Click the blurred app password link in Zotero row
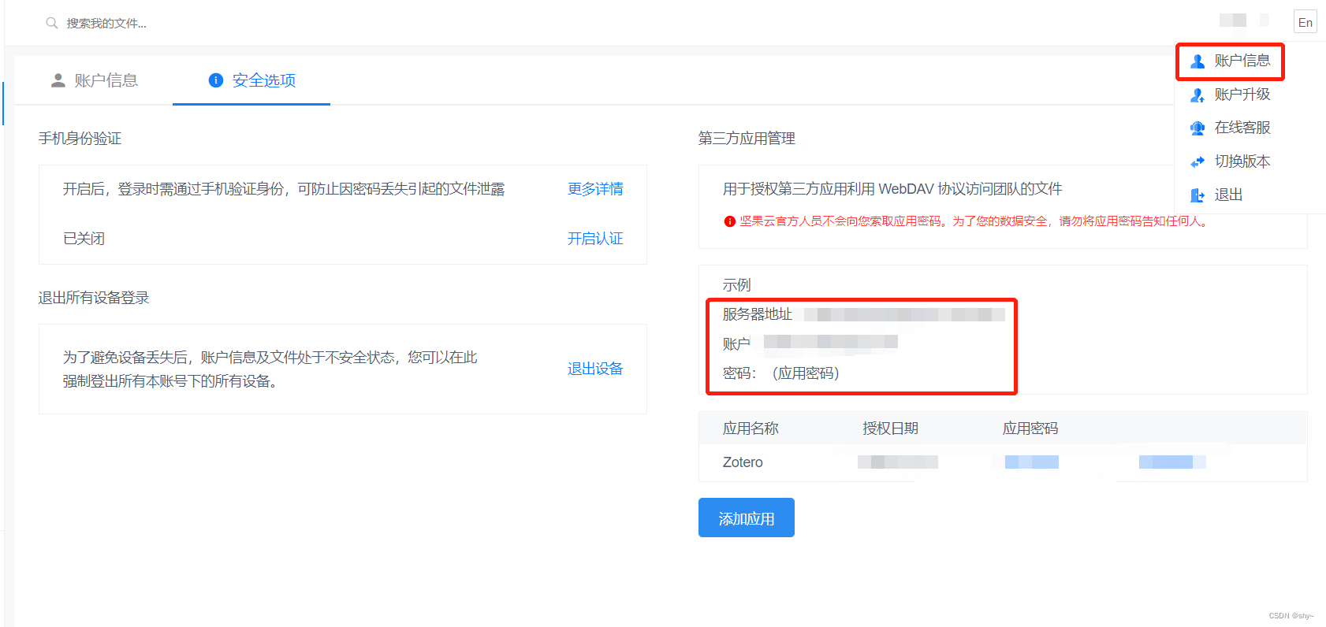The width and height of the screenshot is (1326, 627). (x=1032, y=462)
